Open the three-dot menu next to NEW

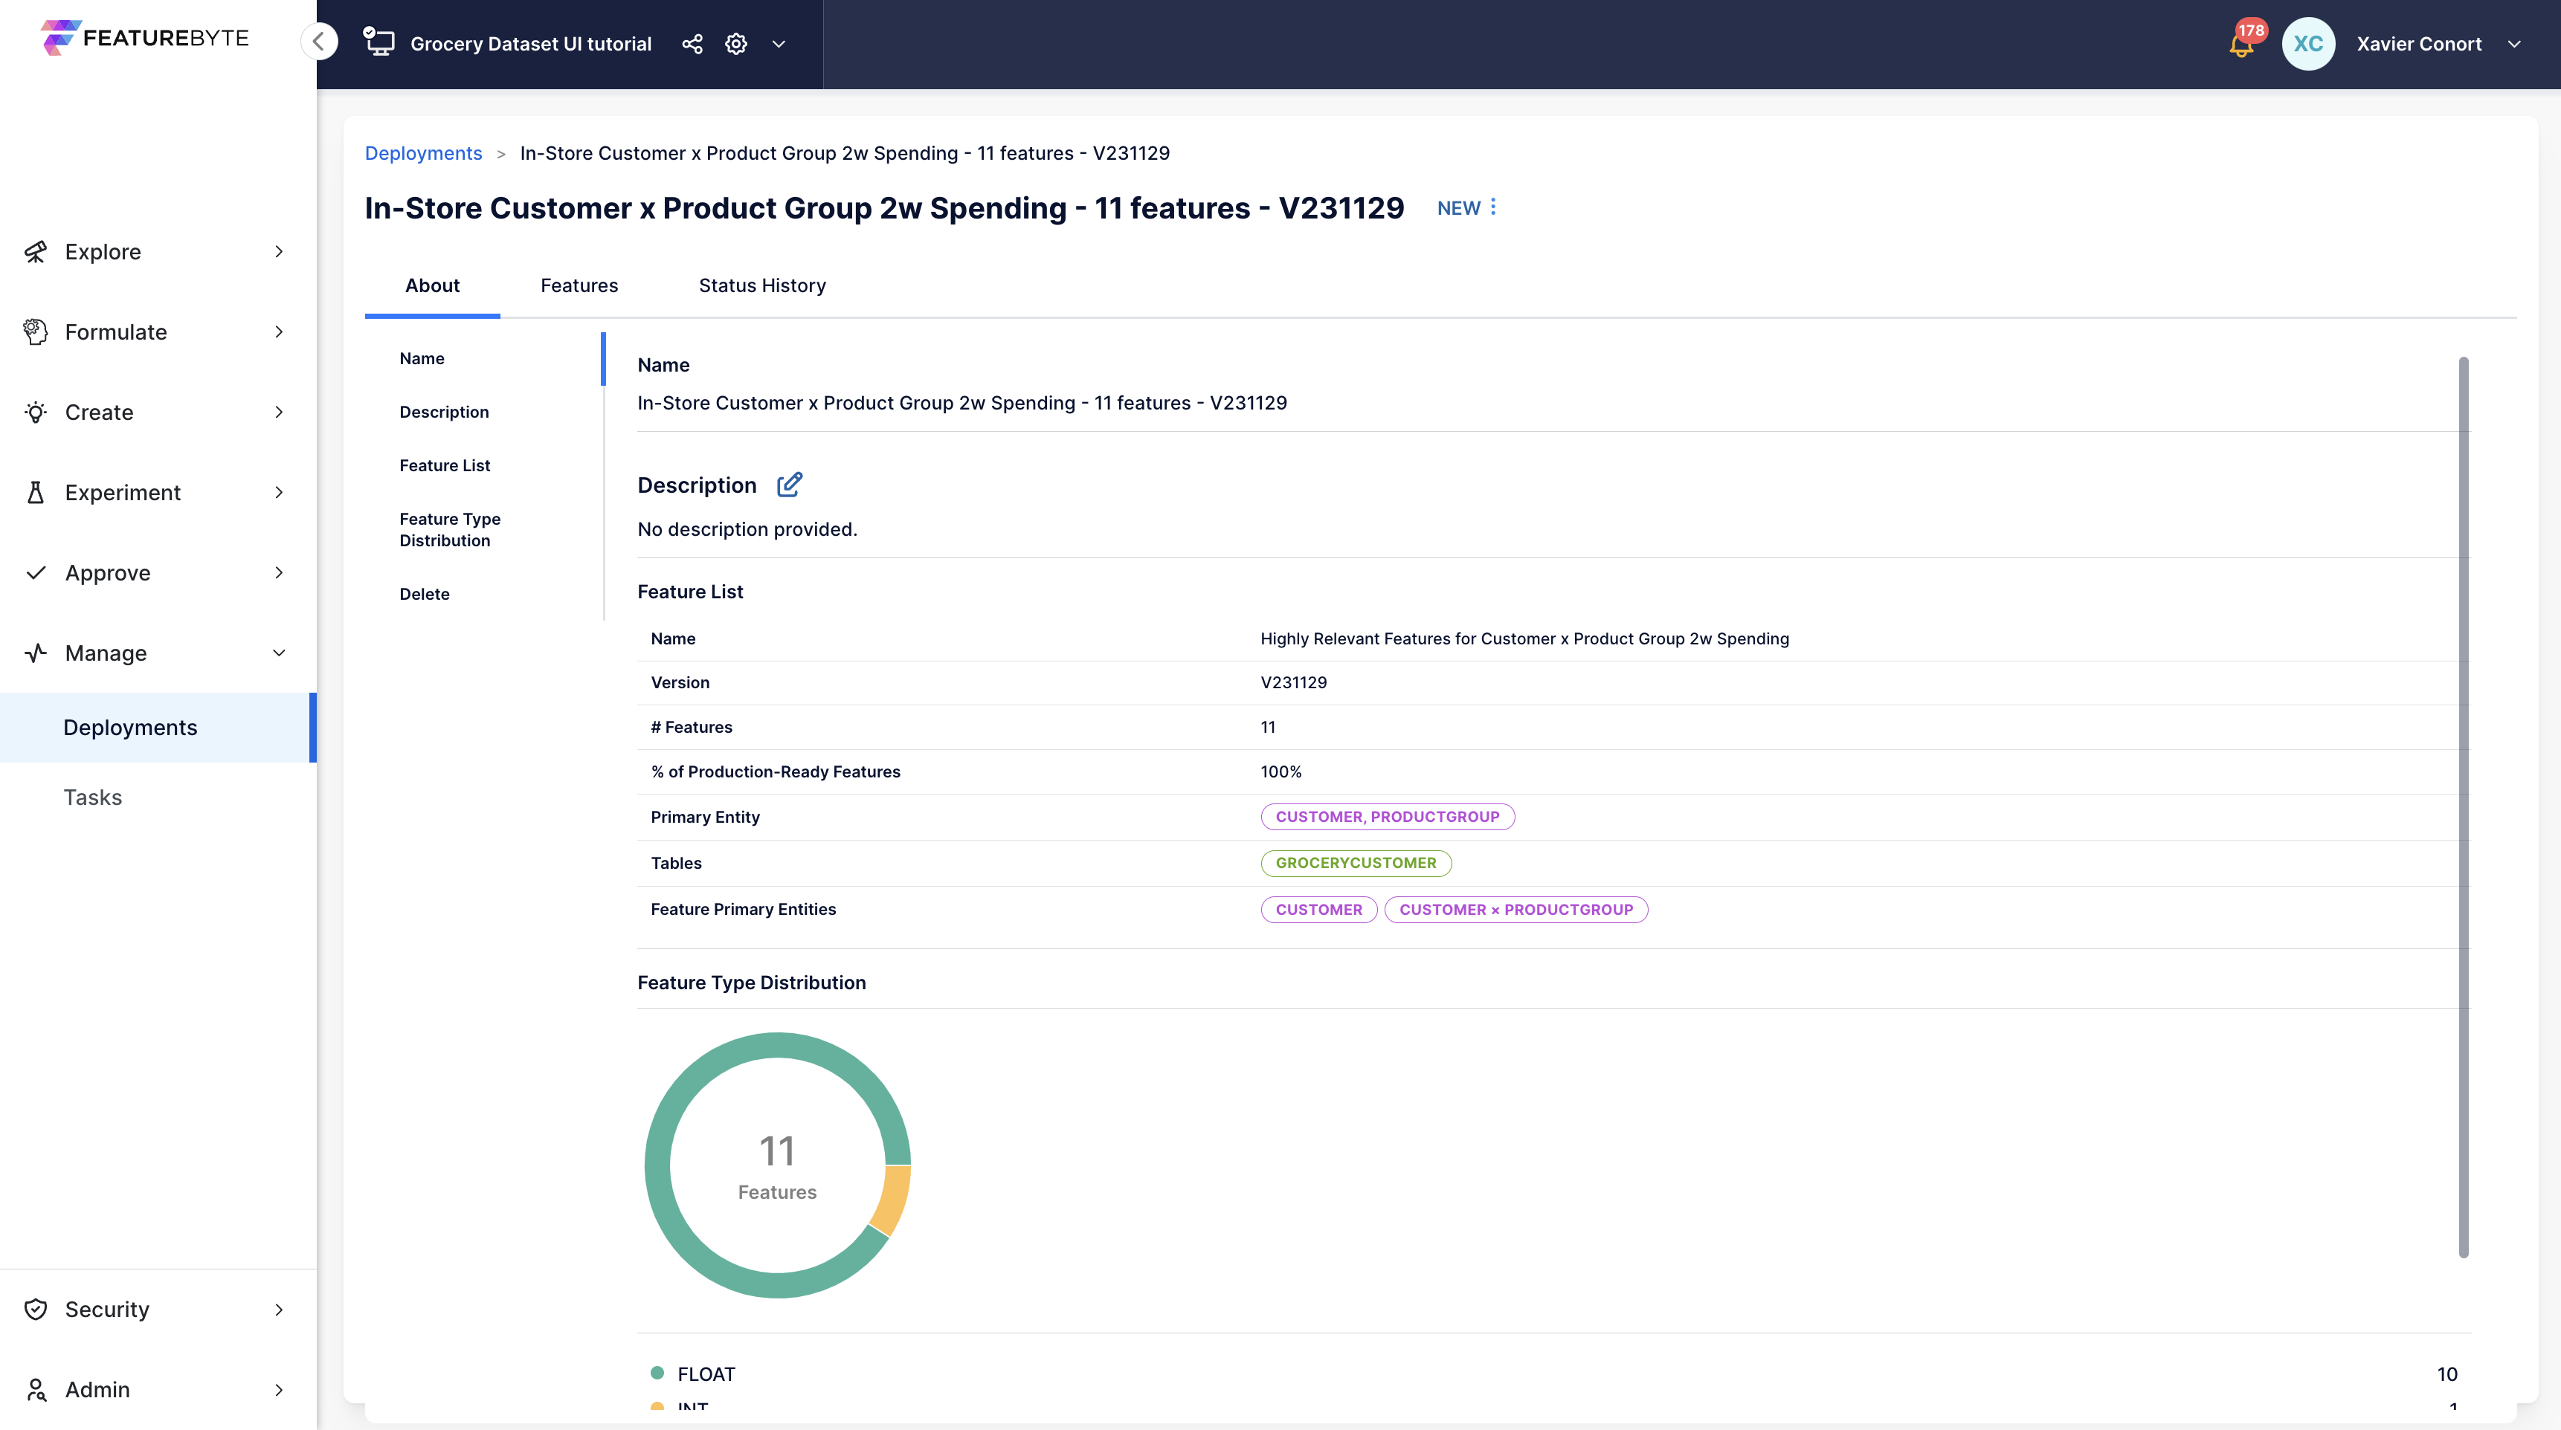[1492, 207]
